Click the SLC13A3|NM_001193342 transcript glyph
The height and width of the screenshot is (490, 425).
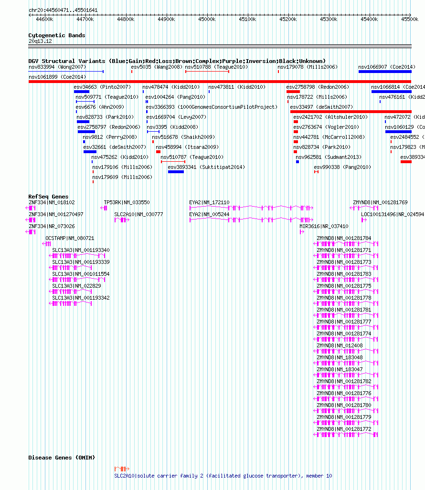pos(70,303)
